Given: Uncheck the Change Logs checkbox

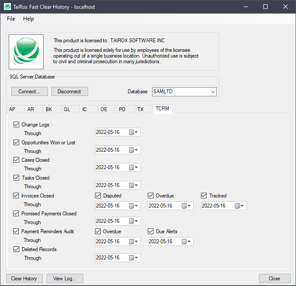Looking at the screenshot, I should coord(16,125).
